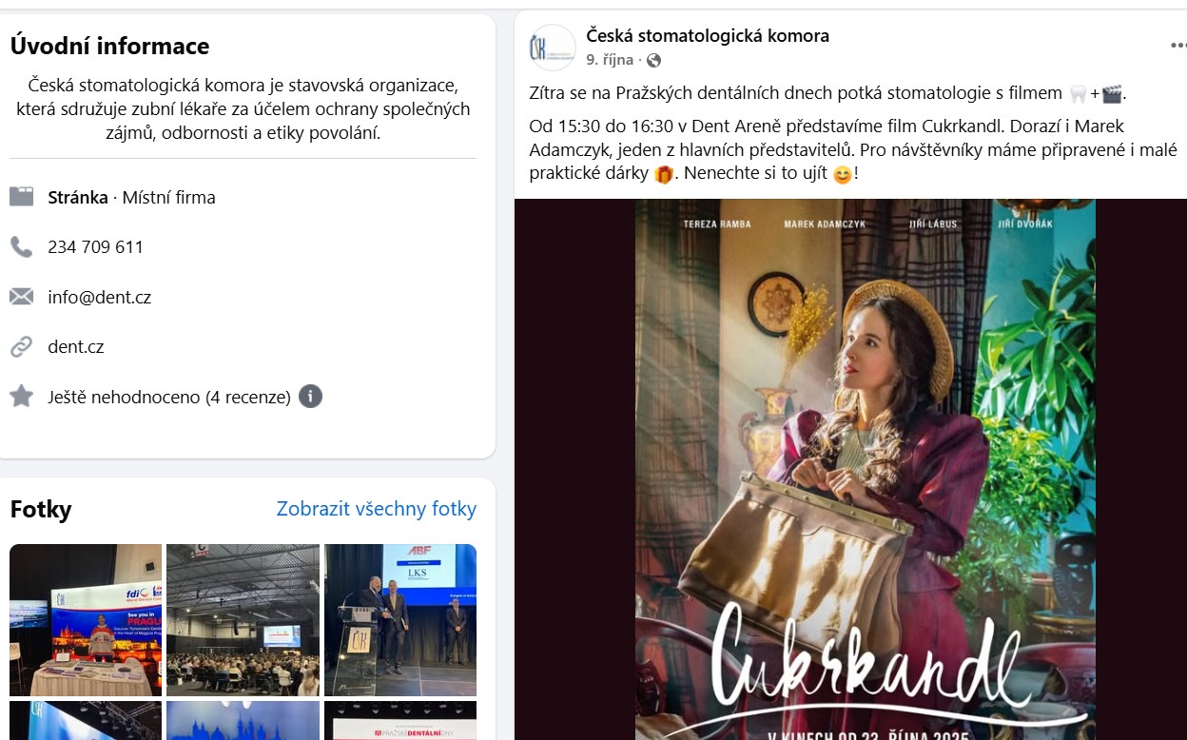Open the post options three-dot menu
Viewport: 1187px width, 740px height.
[1177, 45]
